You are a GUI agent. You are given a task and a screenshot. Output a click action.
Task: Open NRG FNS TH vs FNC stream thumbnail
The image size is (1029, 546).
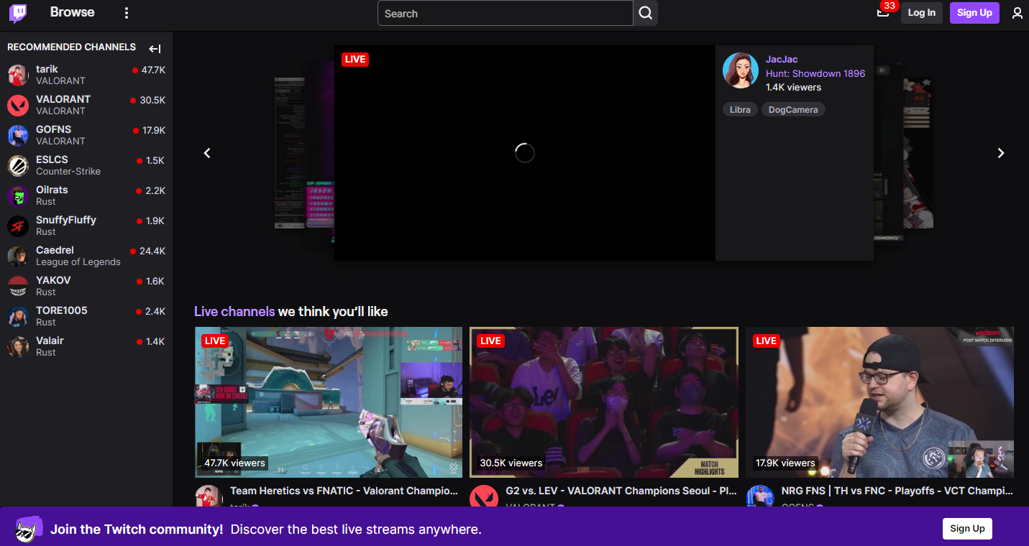tap(879, 402)
